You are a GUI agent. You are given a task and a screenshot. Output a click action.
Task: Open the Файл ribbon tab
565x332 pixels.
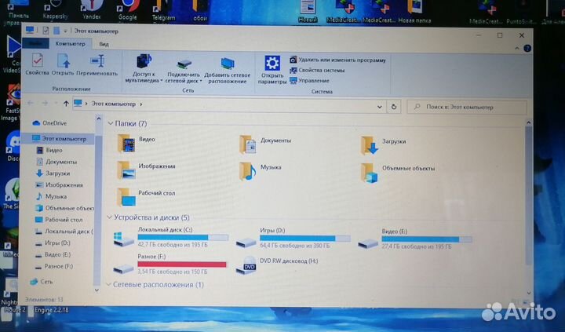35,43
